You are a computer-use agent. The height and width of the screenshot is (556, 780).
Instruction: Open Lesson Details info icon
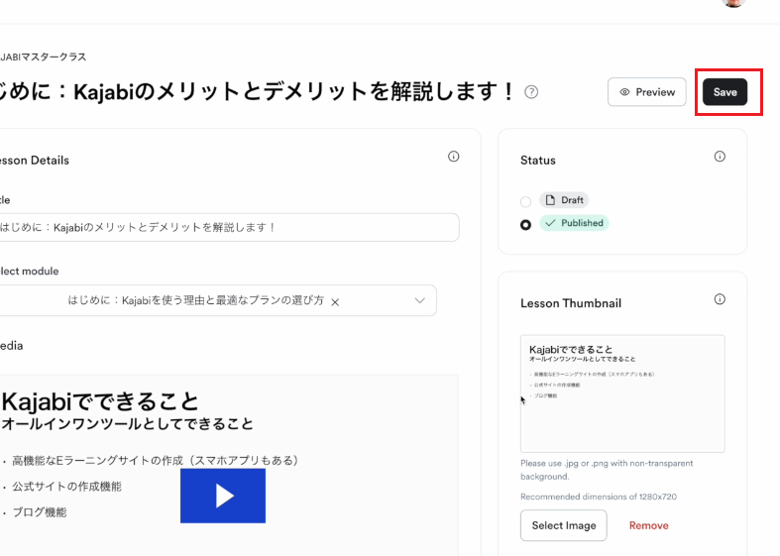[x=453, y=157]
